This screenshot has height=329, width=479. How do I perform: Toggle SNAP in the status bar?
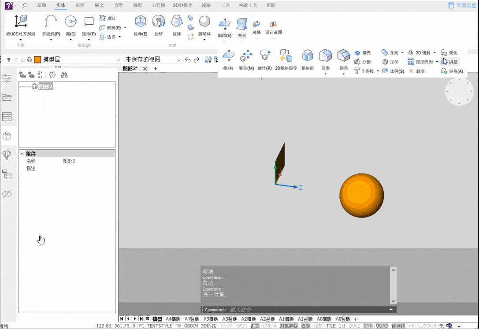pos(227,326)
